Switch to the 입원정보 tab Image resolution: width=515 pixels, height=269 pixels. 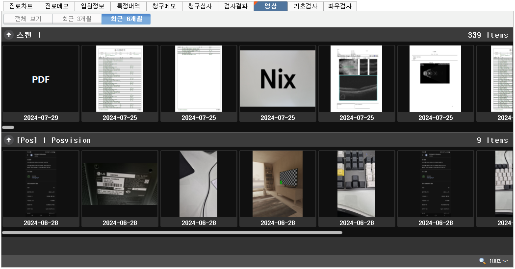pos(92,6)
